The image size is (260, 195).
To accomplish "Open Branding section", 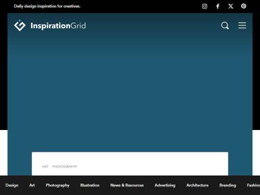I will click(227, 185).
